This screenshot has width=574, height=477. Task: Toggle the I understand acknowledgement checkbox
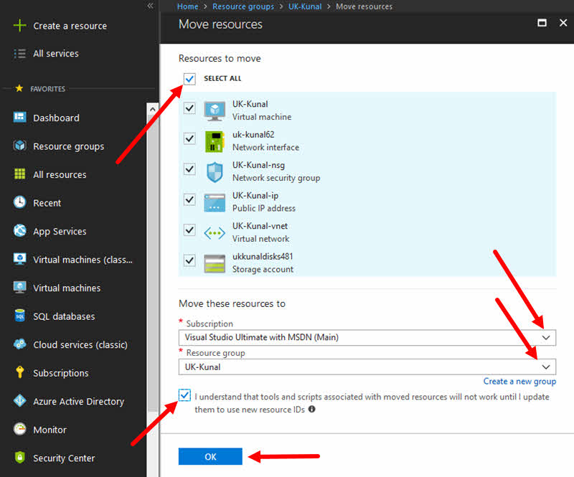pyautogui.click(x=184, y=395)
